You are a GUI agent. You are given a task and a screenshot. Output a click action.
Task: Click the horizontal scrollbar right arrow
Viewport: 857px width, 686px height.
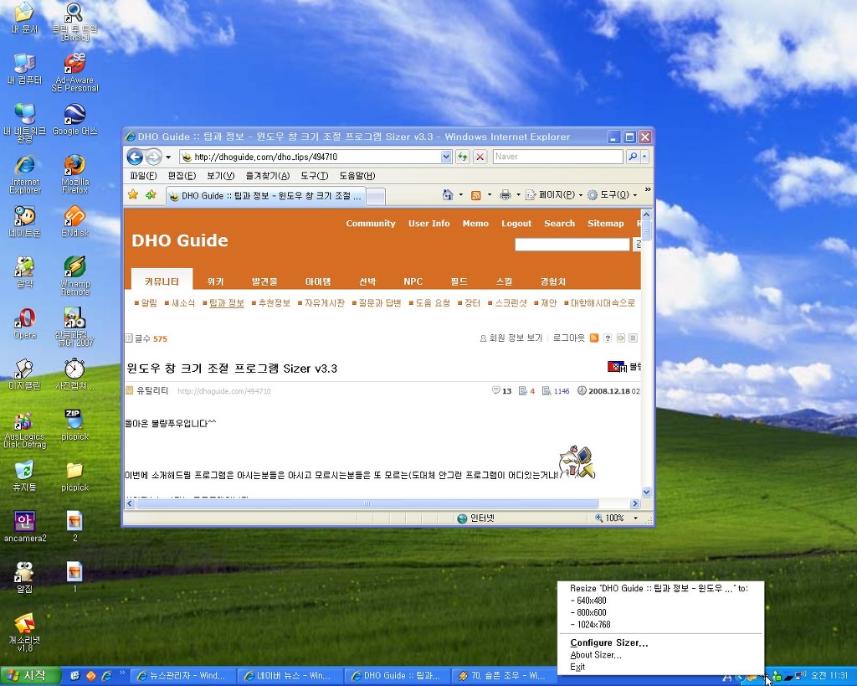635,503
